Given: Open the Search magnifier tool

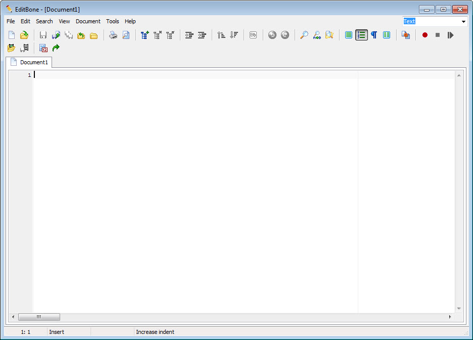Looking at the screenshot, I should [x=304, y=35].
